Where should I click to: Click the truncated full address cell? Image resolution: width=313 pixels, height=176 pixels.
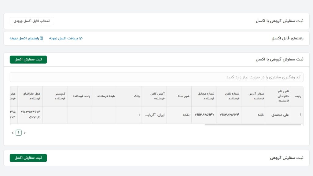(155, 115)
